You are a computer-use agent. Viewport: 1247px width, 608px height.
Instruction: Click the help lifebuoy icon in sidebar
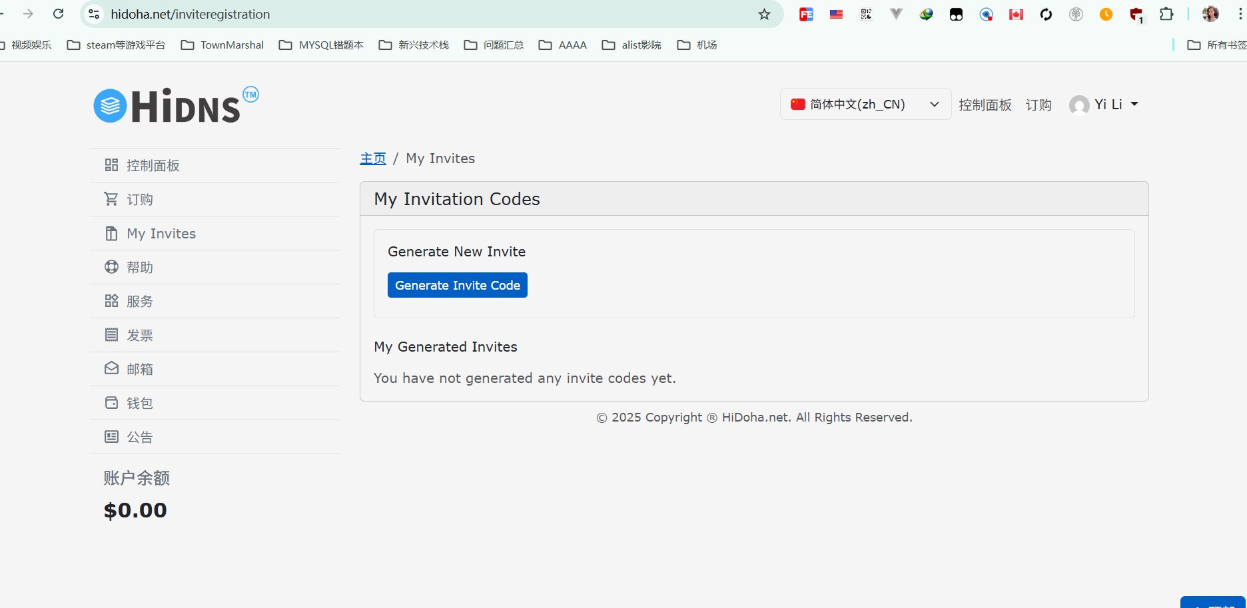click(111, 267)
